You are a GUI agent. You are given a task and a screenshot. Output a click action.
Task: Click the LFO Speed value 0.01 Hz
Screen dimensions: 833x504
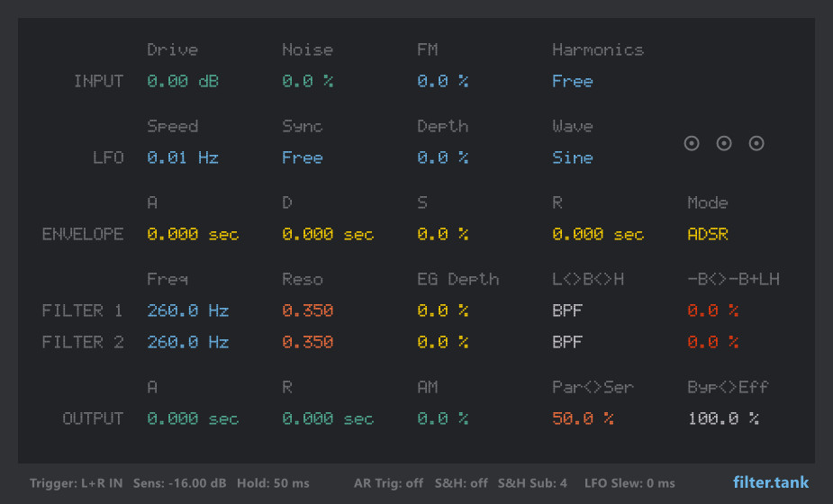[x=183, y=157]
